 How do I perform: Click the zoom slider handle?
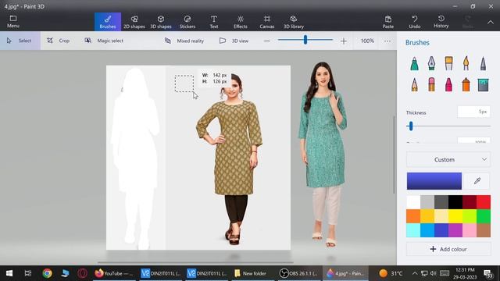click(x=305, y=40)
